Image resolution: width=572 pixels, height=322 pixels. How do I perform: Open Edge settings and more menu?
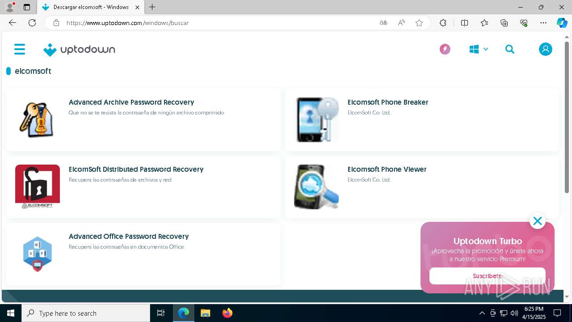(543, 23)
